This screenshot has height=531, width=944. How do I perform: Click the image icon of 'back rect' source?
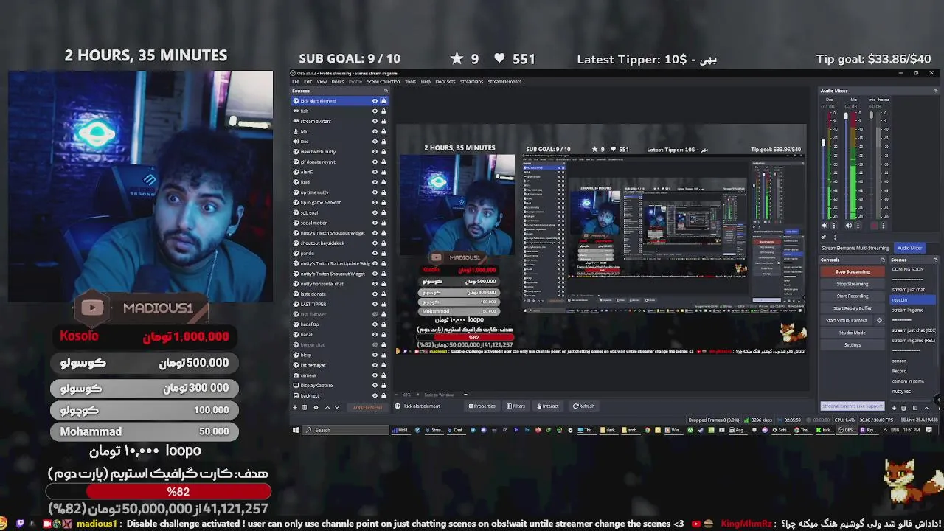pyautogui.click(x=296, y=395)
